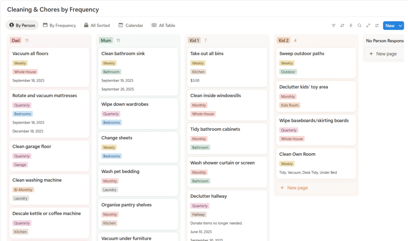Open the Vacuum all floors card
The width and height of the screenshot is (408, 241).
[x=30, y=53]
